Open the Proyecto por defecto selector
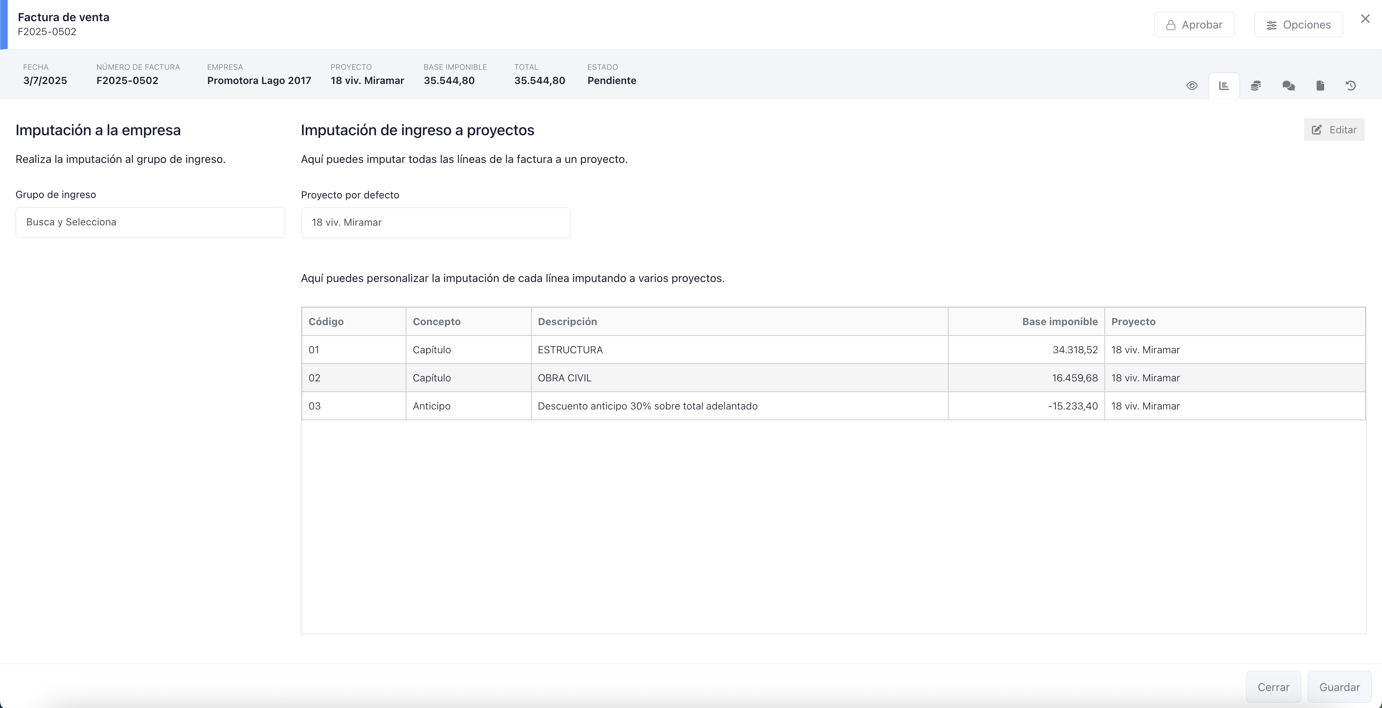 click(x=436, y=222)
